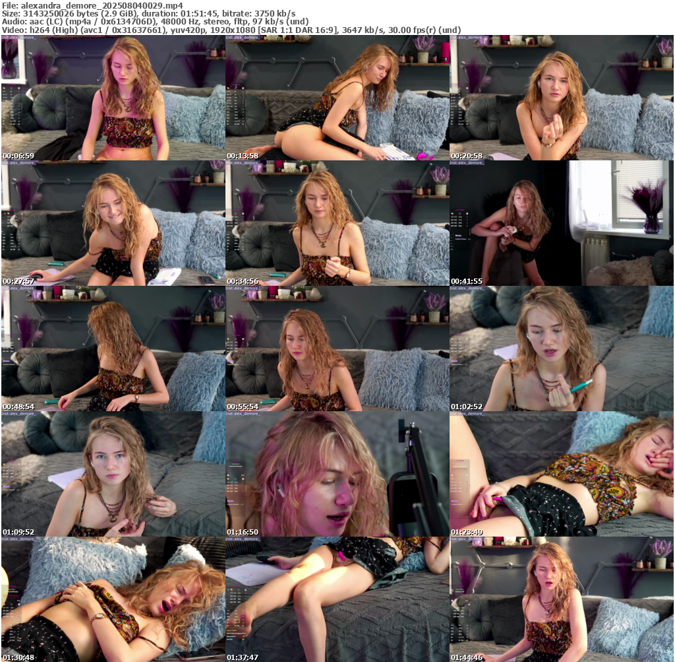Select the frame marked 00:13:58
The width and height of the screenshot is (675, 662).
pyautogui.click(x=337, y=98)
